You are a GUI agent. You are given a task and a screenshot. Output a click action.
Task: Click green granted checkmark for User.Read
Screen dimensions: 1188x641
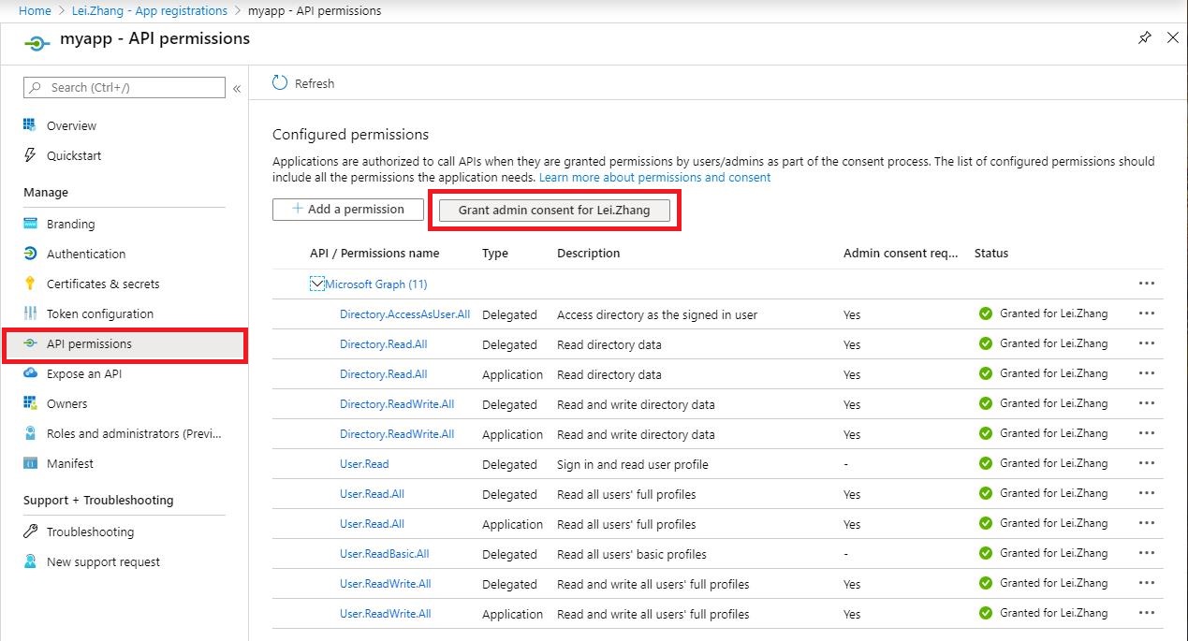point(985,463)
